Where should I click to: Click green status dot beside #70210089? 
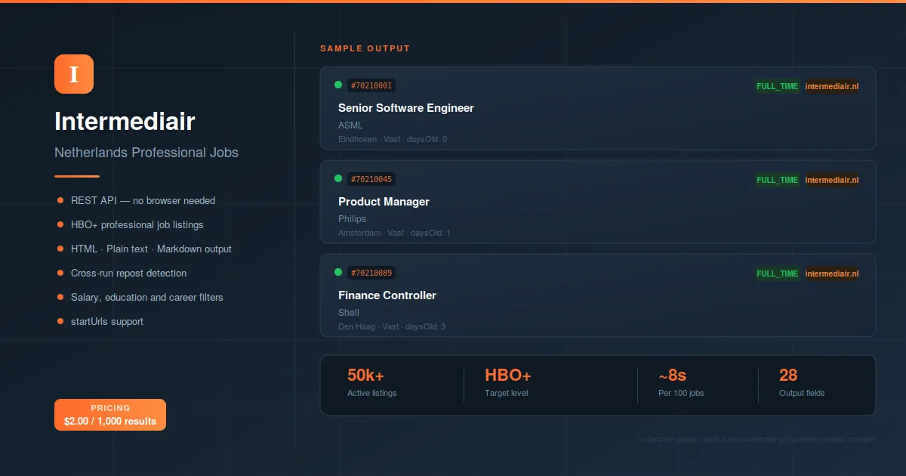[338, 272]
